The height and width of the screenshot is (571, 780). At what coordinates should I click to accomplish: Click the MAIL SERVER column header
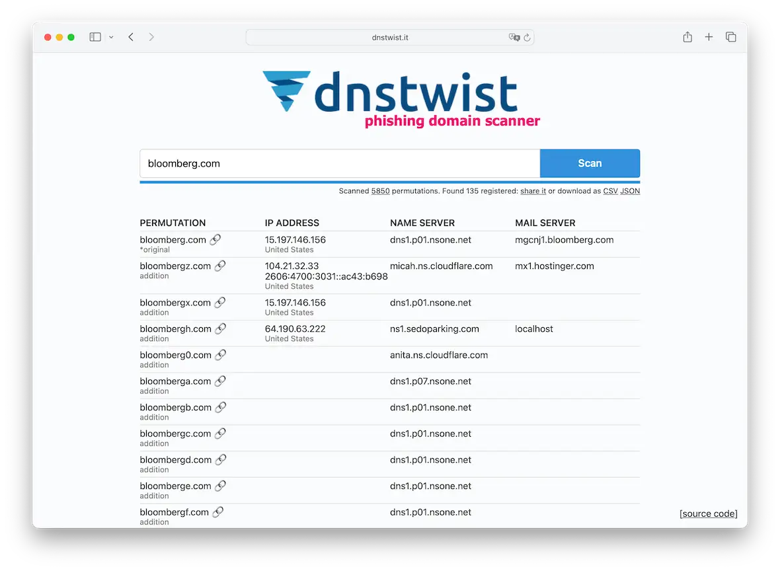click(545, 223)
